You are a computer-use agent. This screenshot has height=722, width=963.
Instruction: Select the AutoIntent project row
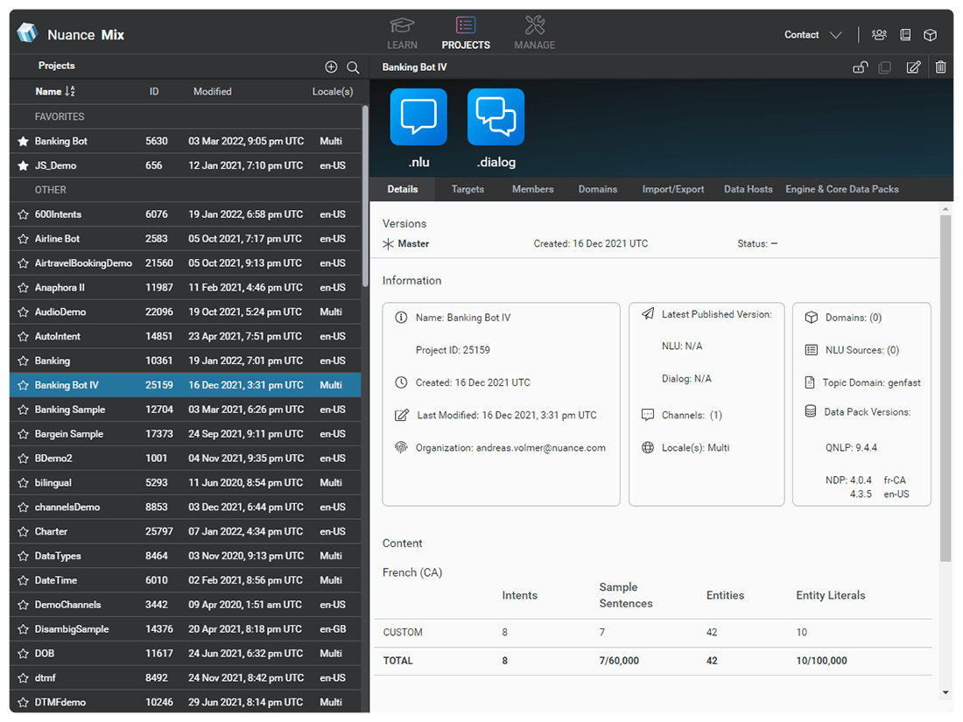(185, 336)
